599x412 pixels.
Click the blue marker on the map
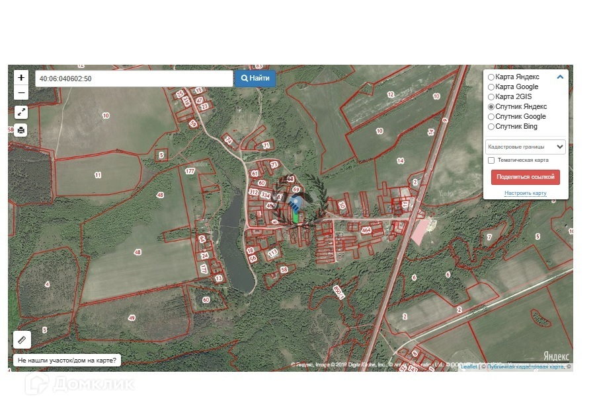[294, 203]
